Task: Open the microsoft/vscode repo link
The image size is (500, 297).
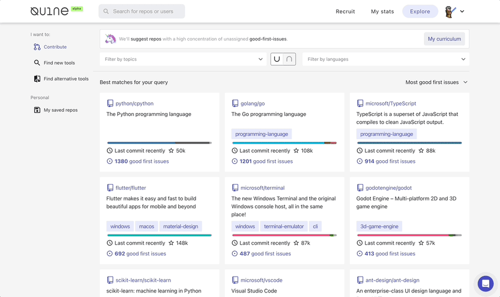Action: (261, 280)
